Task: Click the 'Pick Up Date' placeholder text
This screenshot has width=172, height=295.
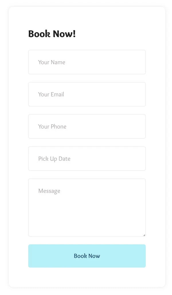Action: [54, 159]
